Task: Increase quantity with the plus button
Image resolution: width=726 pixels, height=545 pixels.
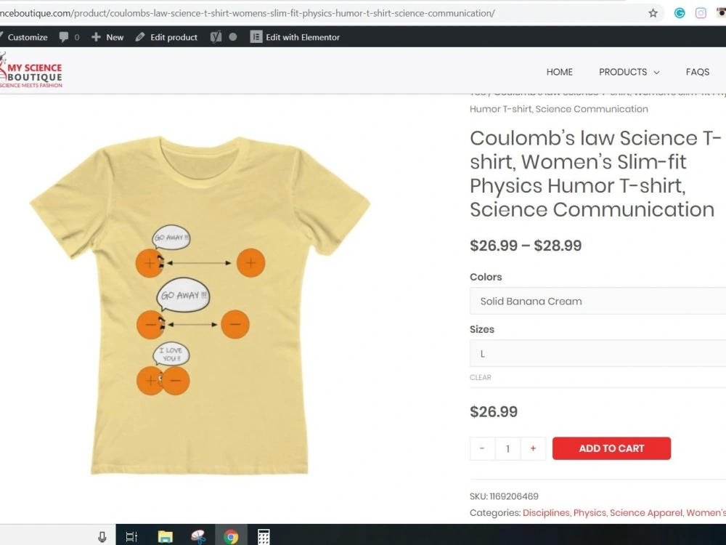Action: tap(533, 448)
